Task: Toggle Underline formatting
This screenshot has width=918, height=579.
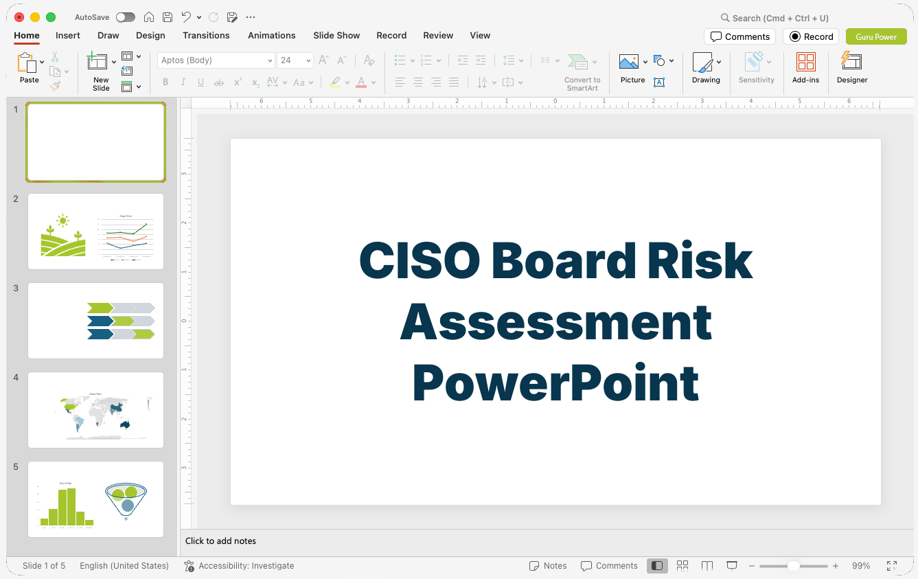Action: [x=200, y=82]
